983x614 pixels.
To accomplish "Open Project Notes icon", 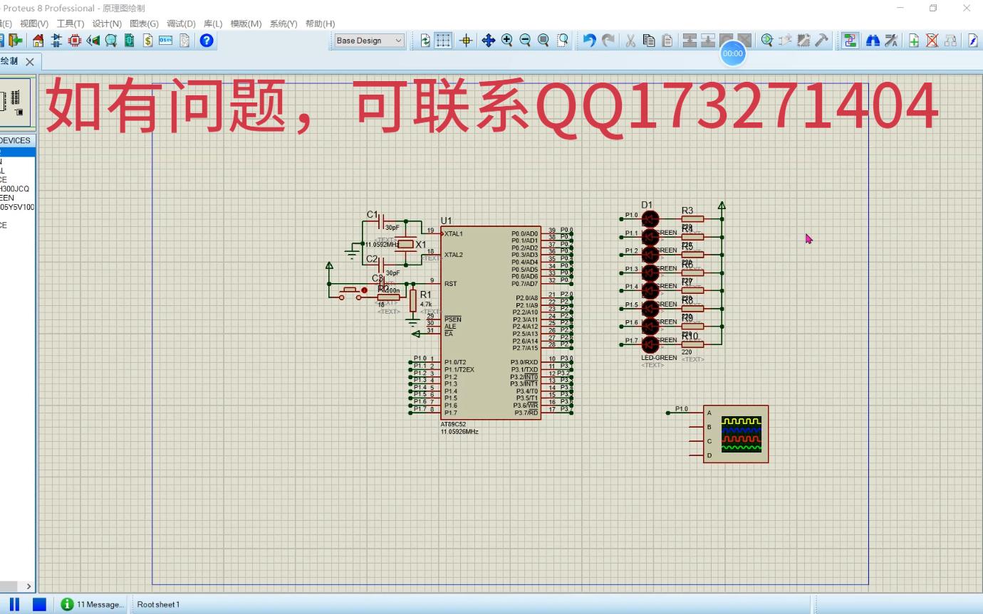I will [x=184, y=41].
